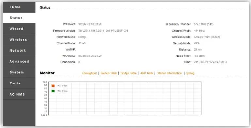Open the ARP Table link
Image resolution: width=251 pixels, height=128 pixels.
(147, 73)
